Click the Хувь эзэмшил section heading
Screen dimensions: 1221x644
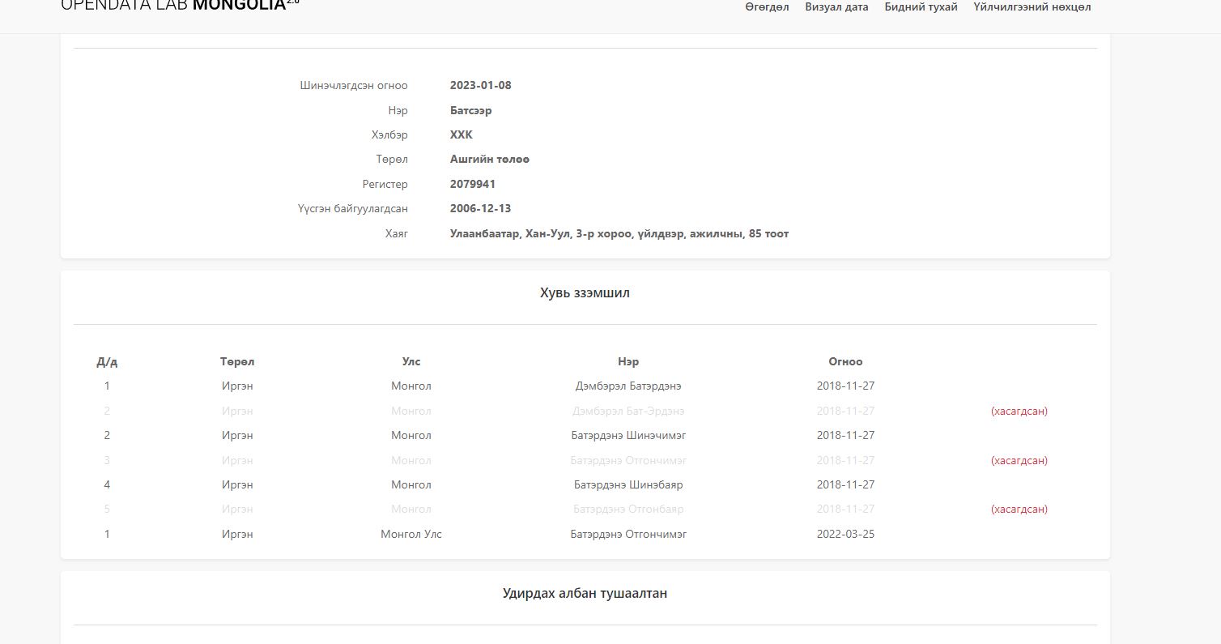585,293
